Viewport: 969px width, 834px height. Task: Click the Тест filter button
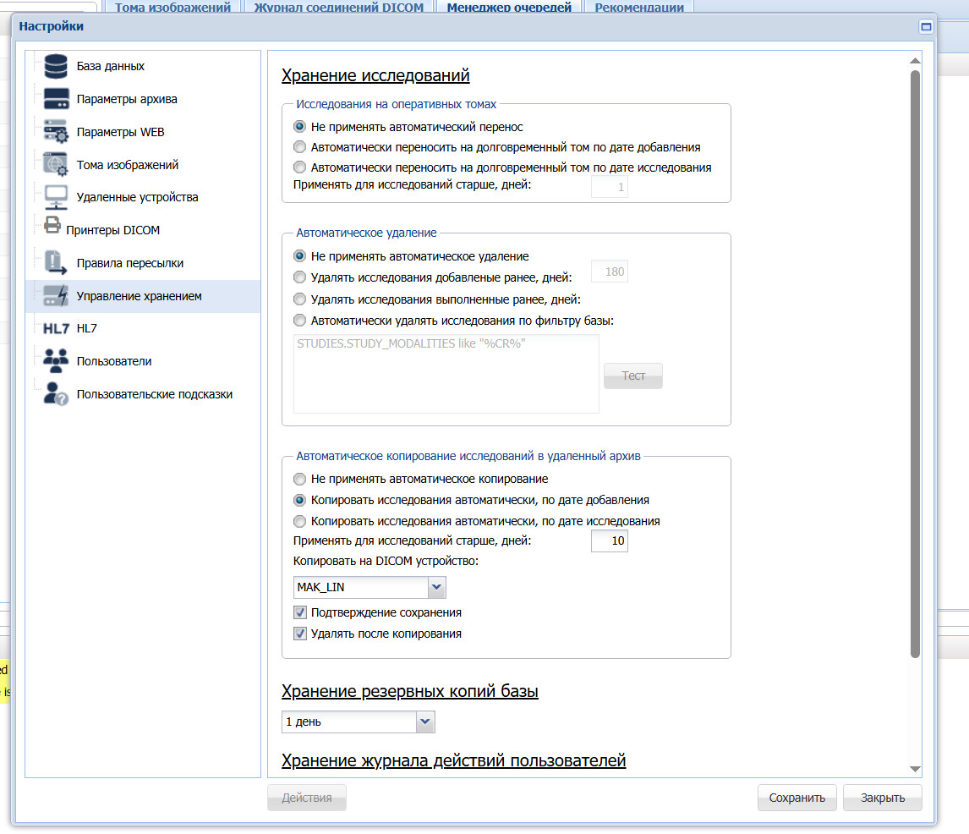(632, 376)
